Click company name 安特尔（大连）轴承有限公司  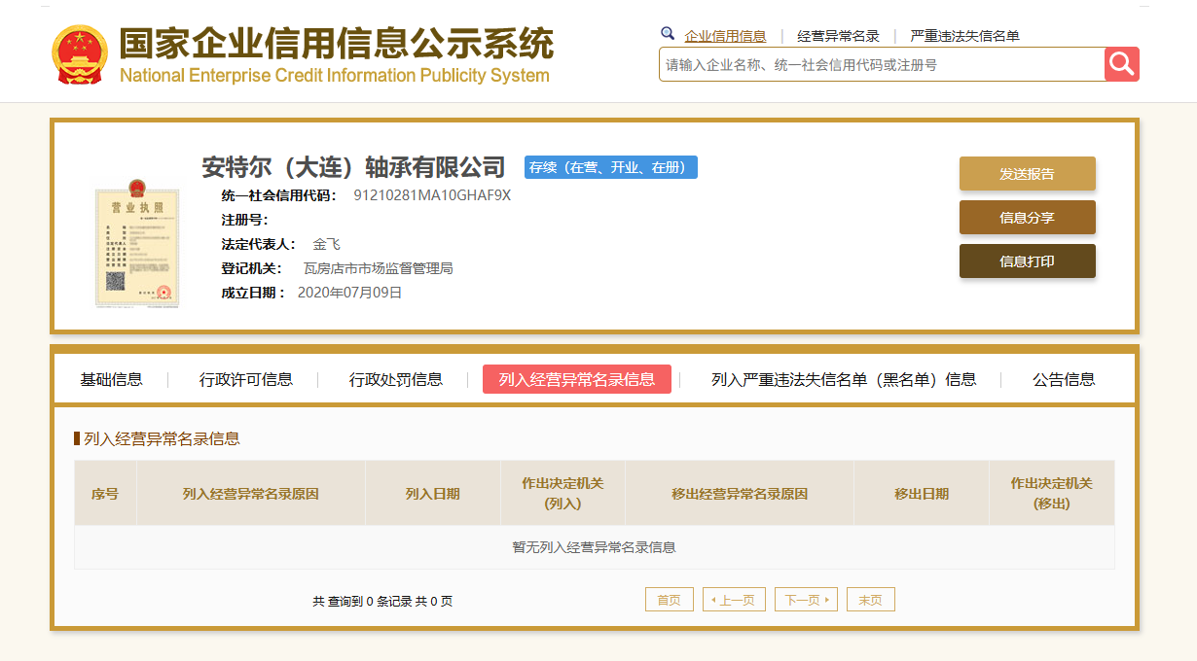[354, 167]
